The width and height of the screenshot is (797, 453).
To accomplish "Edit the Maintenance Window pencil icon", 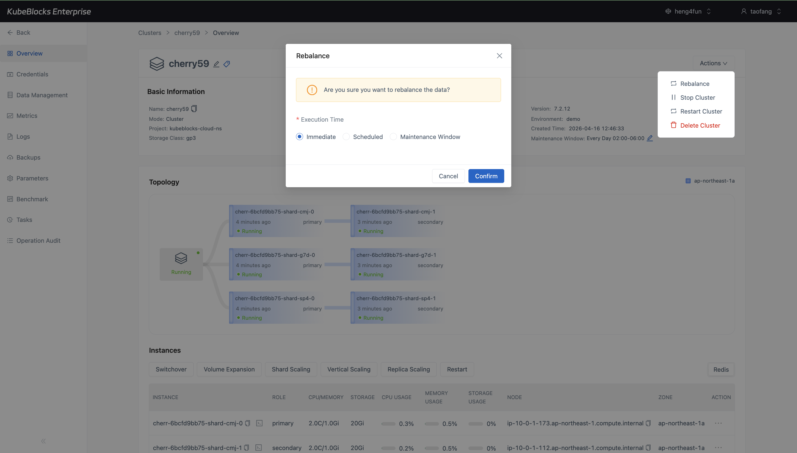I will tap(650, 138).
